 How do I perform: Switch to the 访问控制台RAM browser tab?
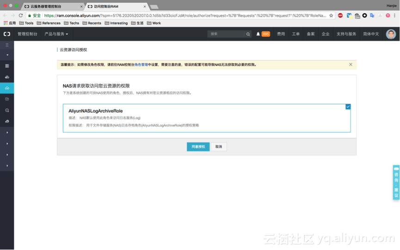[x=116, y=6]
